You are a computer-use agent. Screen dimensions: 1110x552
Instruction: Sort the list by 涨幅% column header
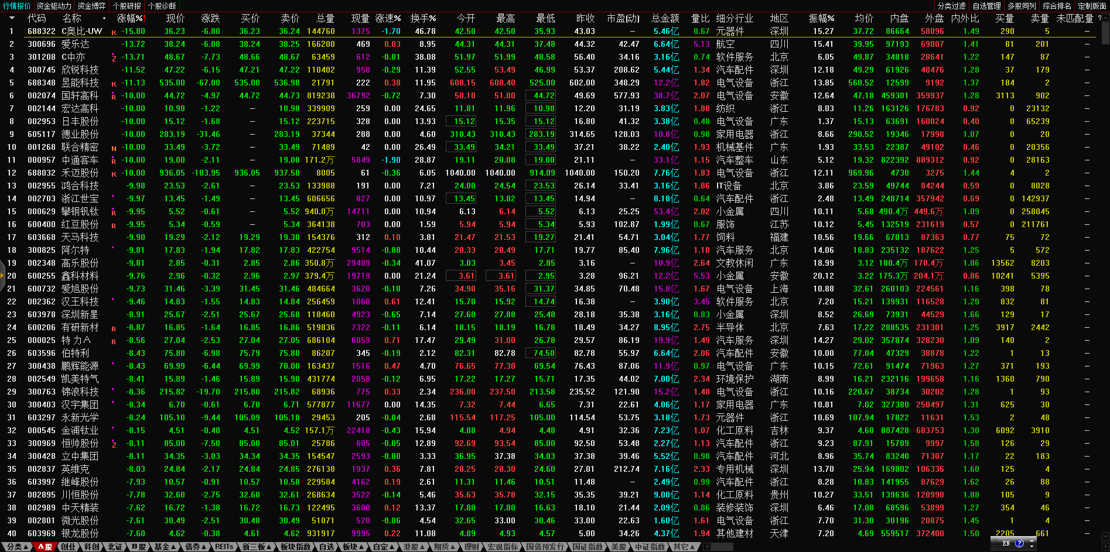click(x=130, y=18)
